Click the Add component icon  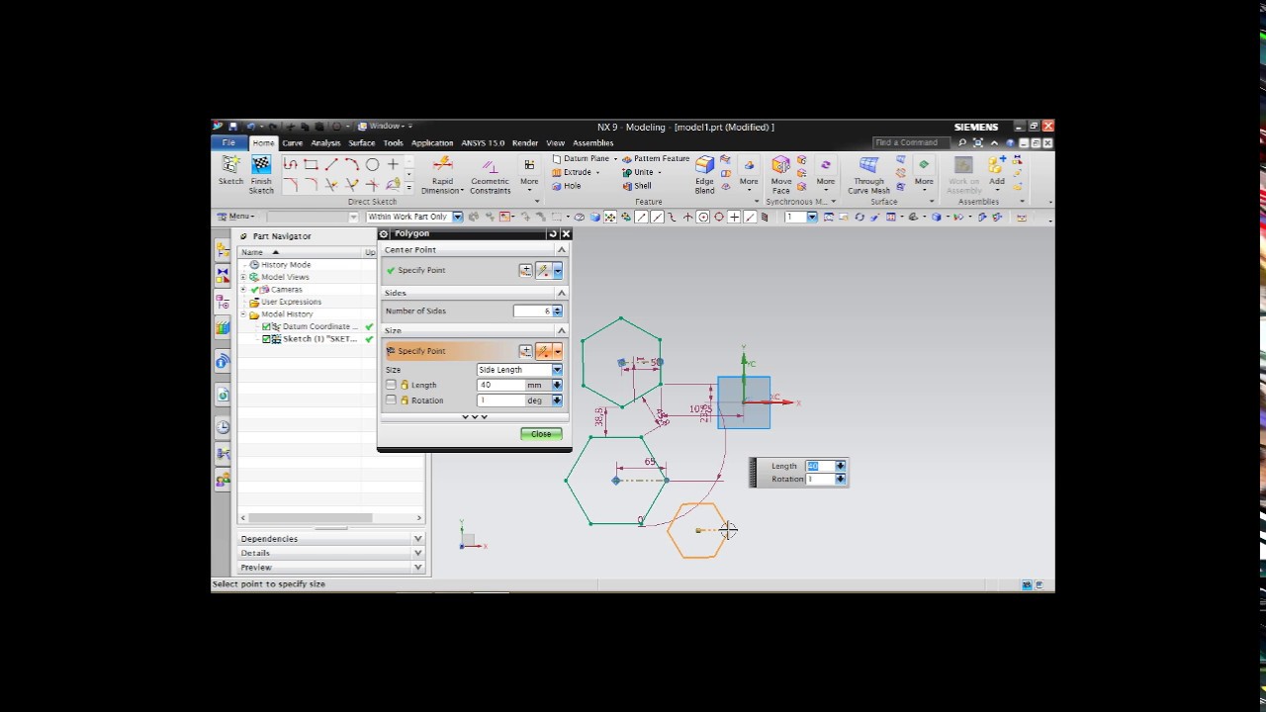(x=996, y=165)
